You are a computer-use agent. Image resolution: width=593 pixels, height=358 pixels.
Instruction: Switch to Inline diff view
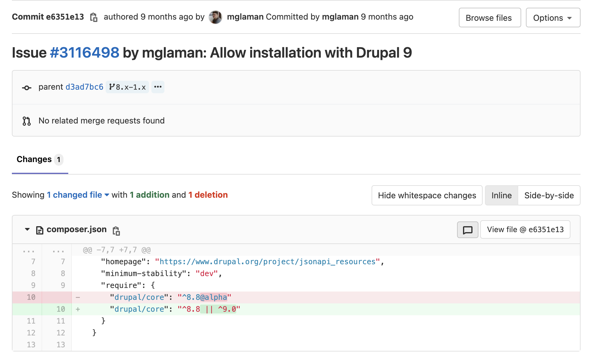pos(501,195)
